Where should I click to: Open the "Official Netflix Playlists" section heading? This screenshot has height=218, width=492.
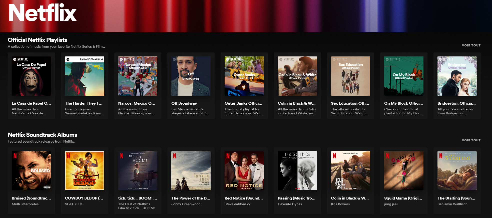(x=38, y=40)
